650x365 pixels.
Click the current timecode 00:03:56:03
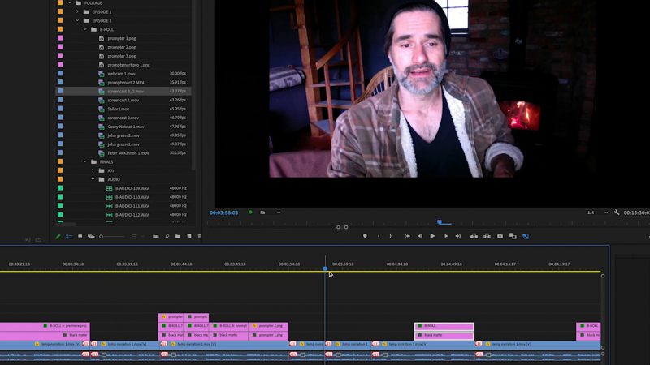[224, 213]
